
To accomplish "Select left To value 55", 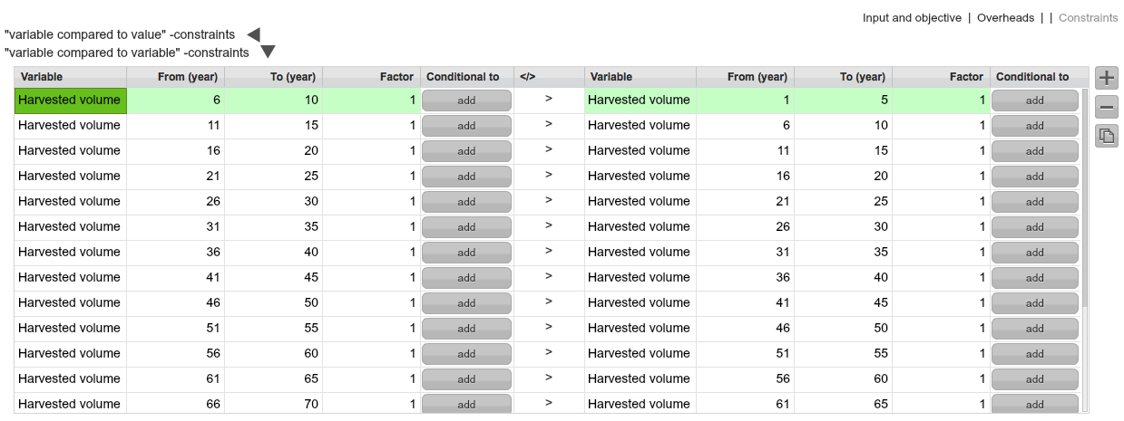I will (x=274, y=329).
